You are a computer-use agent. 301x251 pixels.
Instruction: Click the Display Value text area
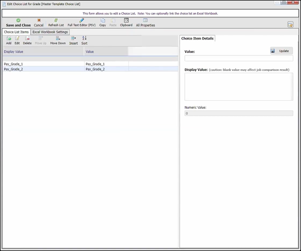click(239, 86)
